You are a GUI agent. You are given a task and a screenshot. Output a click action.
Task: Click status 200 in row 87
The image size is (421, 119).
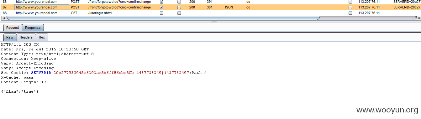point(192,7)
